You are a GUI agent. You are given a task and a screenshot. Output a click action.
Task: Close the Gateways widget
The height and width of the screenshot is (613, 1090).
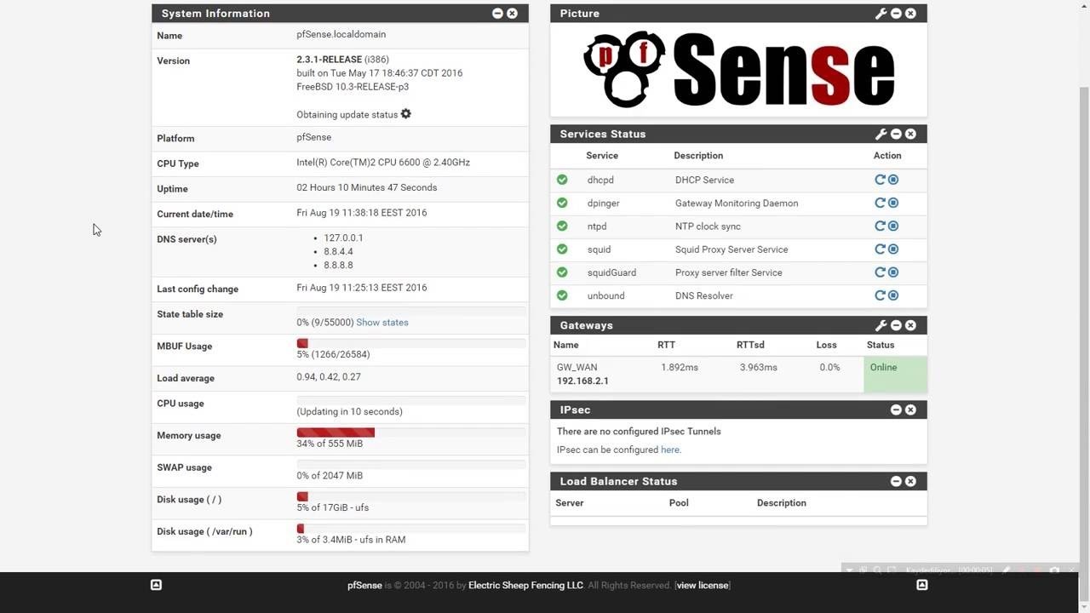point(910,325)
